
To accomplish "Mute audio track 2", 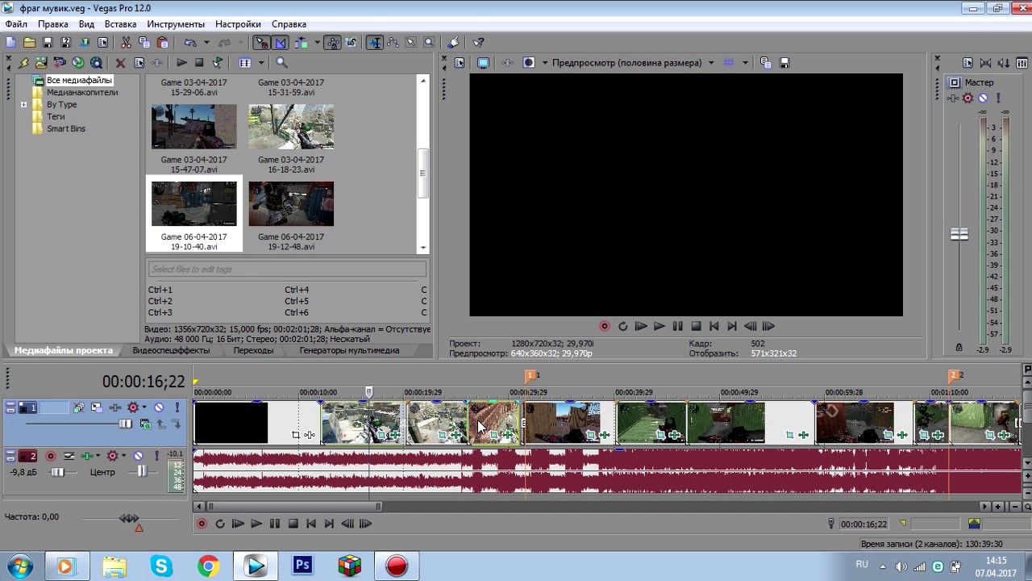I will [138, 456].
